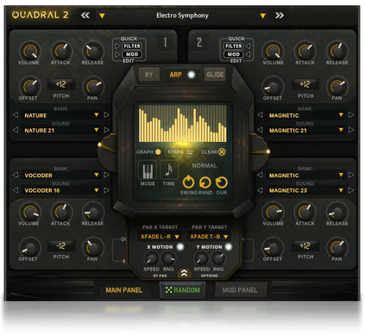This screenshot has width=365, height=335.
Task: Collapse the XY pad options double-chevron
Action: (x=184, y=273)
